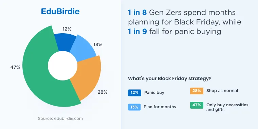This screenshot has width=258, height=129.
Task: Click the Shop as normal legend label
Action: click(x=222, y=91)
